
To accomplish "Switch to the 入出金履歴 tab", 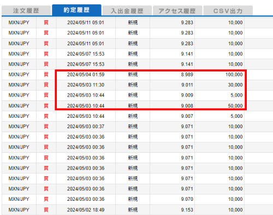I will coord(127,11).
